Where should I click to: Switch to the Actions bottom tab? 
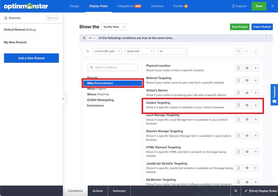click(98, 191)
